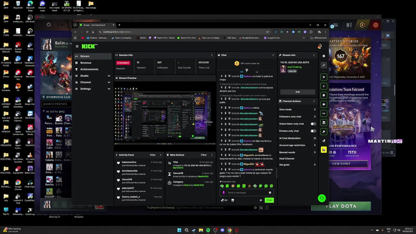416x234 pixels.
Task: Click the green Chat send button
Action: 269,200
